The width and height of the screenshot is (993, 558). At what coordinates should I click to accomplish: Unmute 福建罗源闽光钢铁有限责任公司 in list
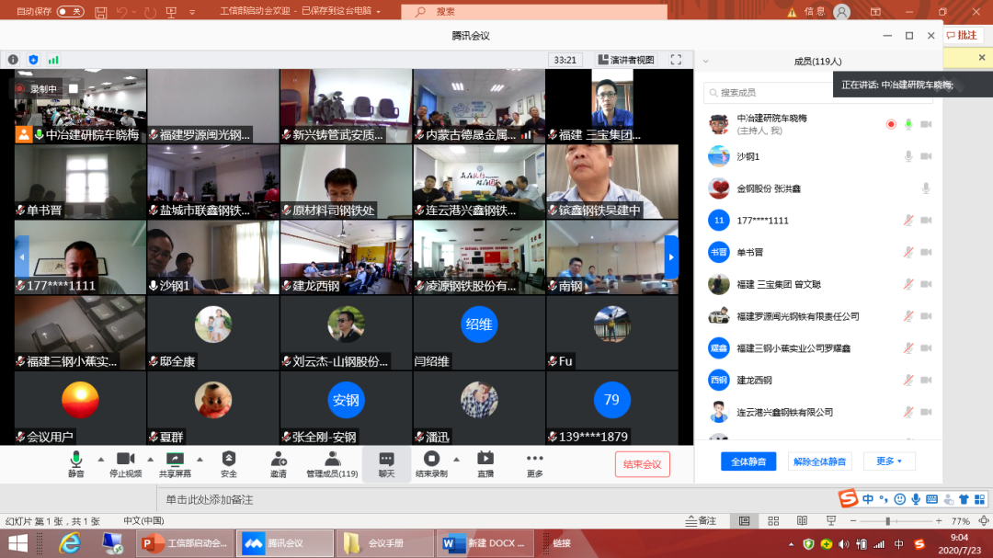pos(908,316)
